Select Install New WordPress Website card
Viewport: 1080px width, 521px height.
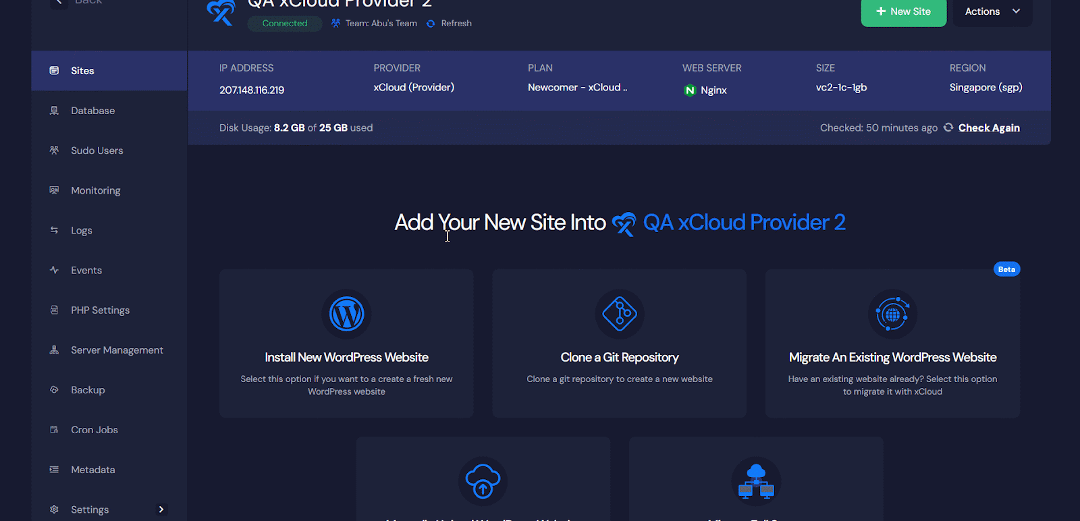point(346,344)
